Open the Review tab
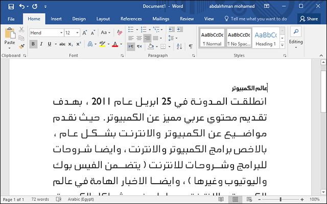 pos(187,19)
